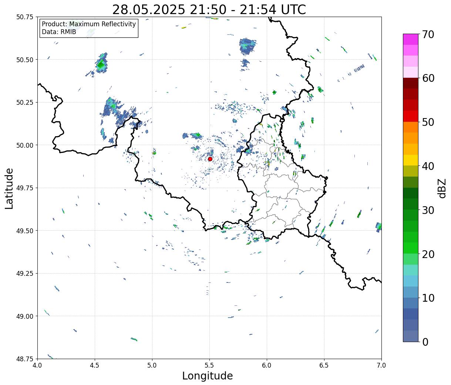
Task: Click the longitude tick label '6.5'
Action: coord(324,365)
